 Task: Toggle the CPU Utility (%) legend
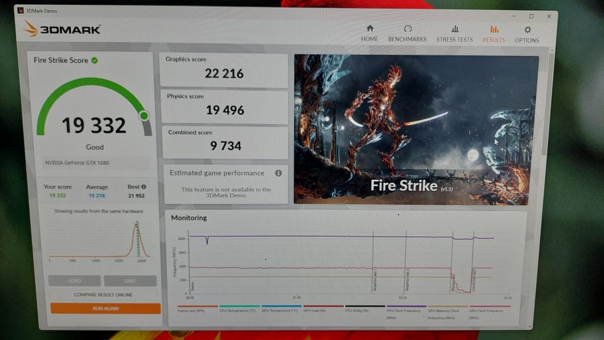[364, 309]
